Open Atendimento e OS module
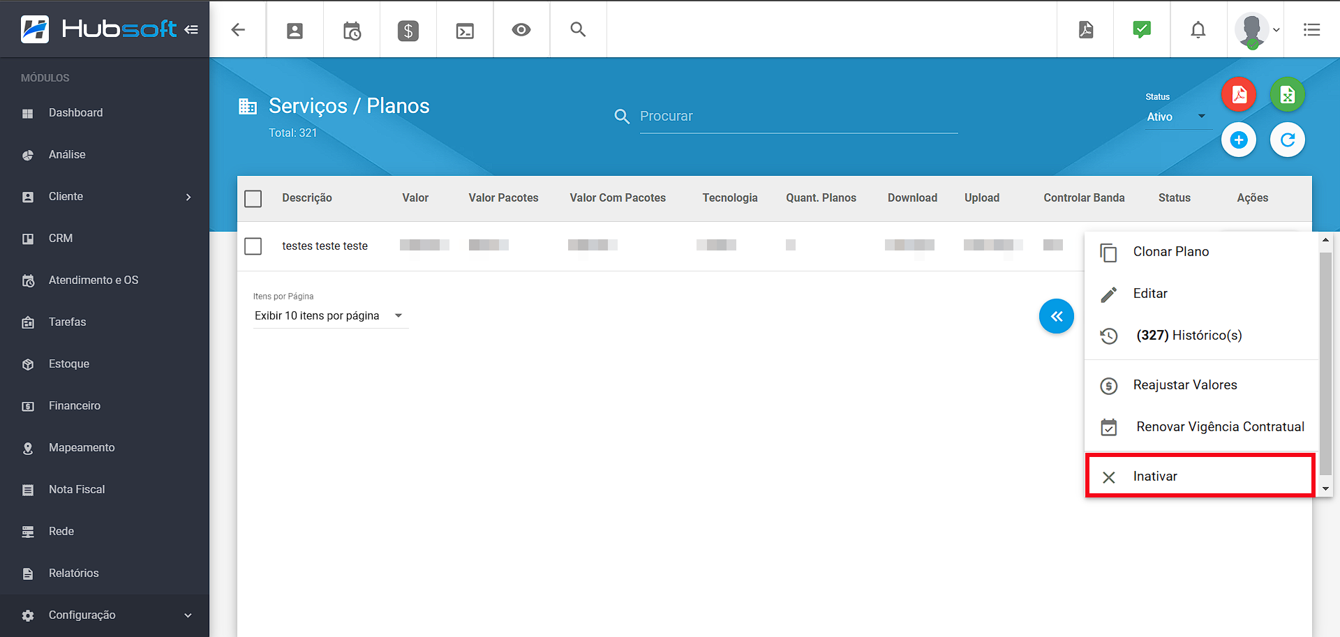This screenshot has width=1340, height=637. [105, 280]
